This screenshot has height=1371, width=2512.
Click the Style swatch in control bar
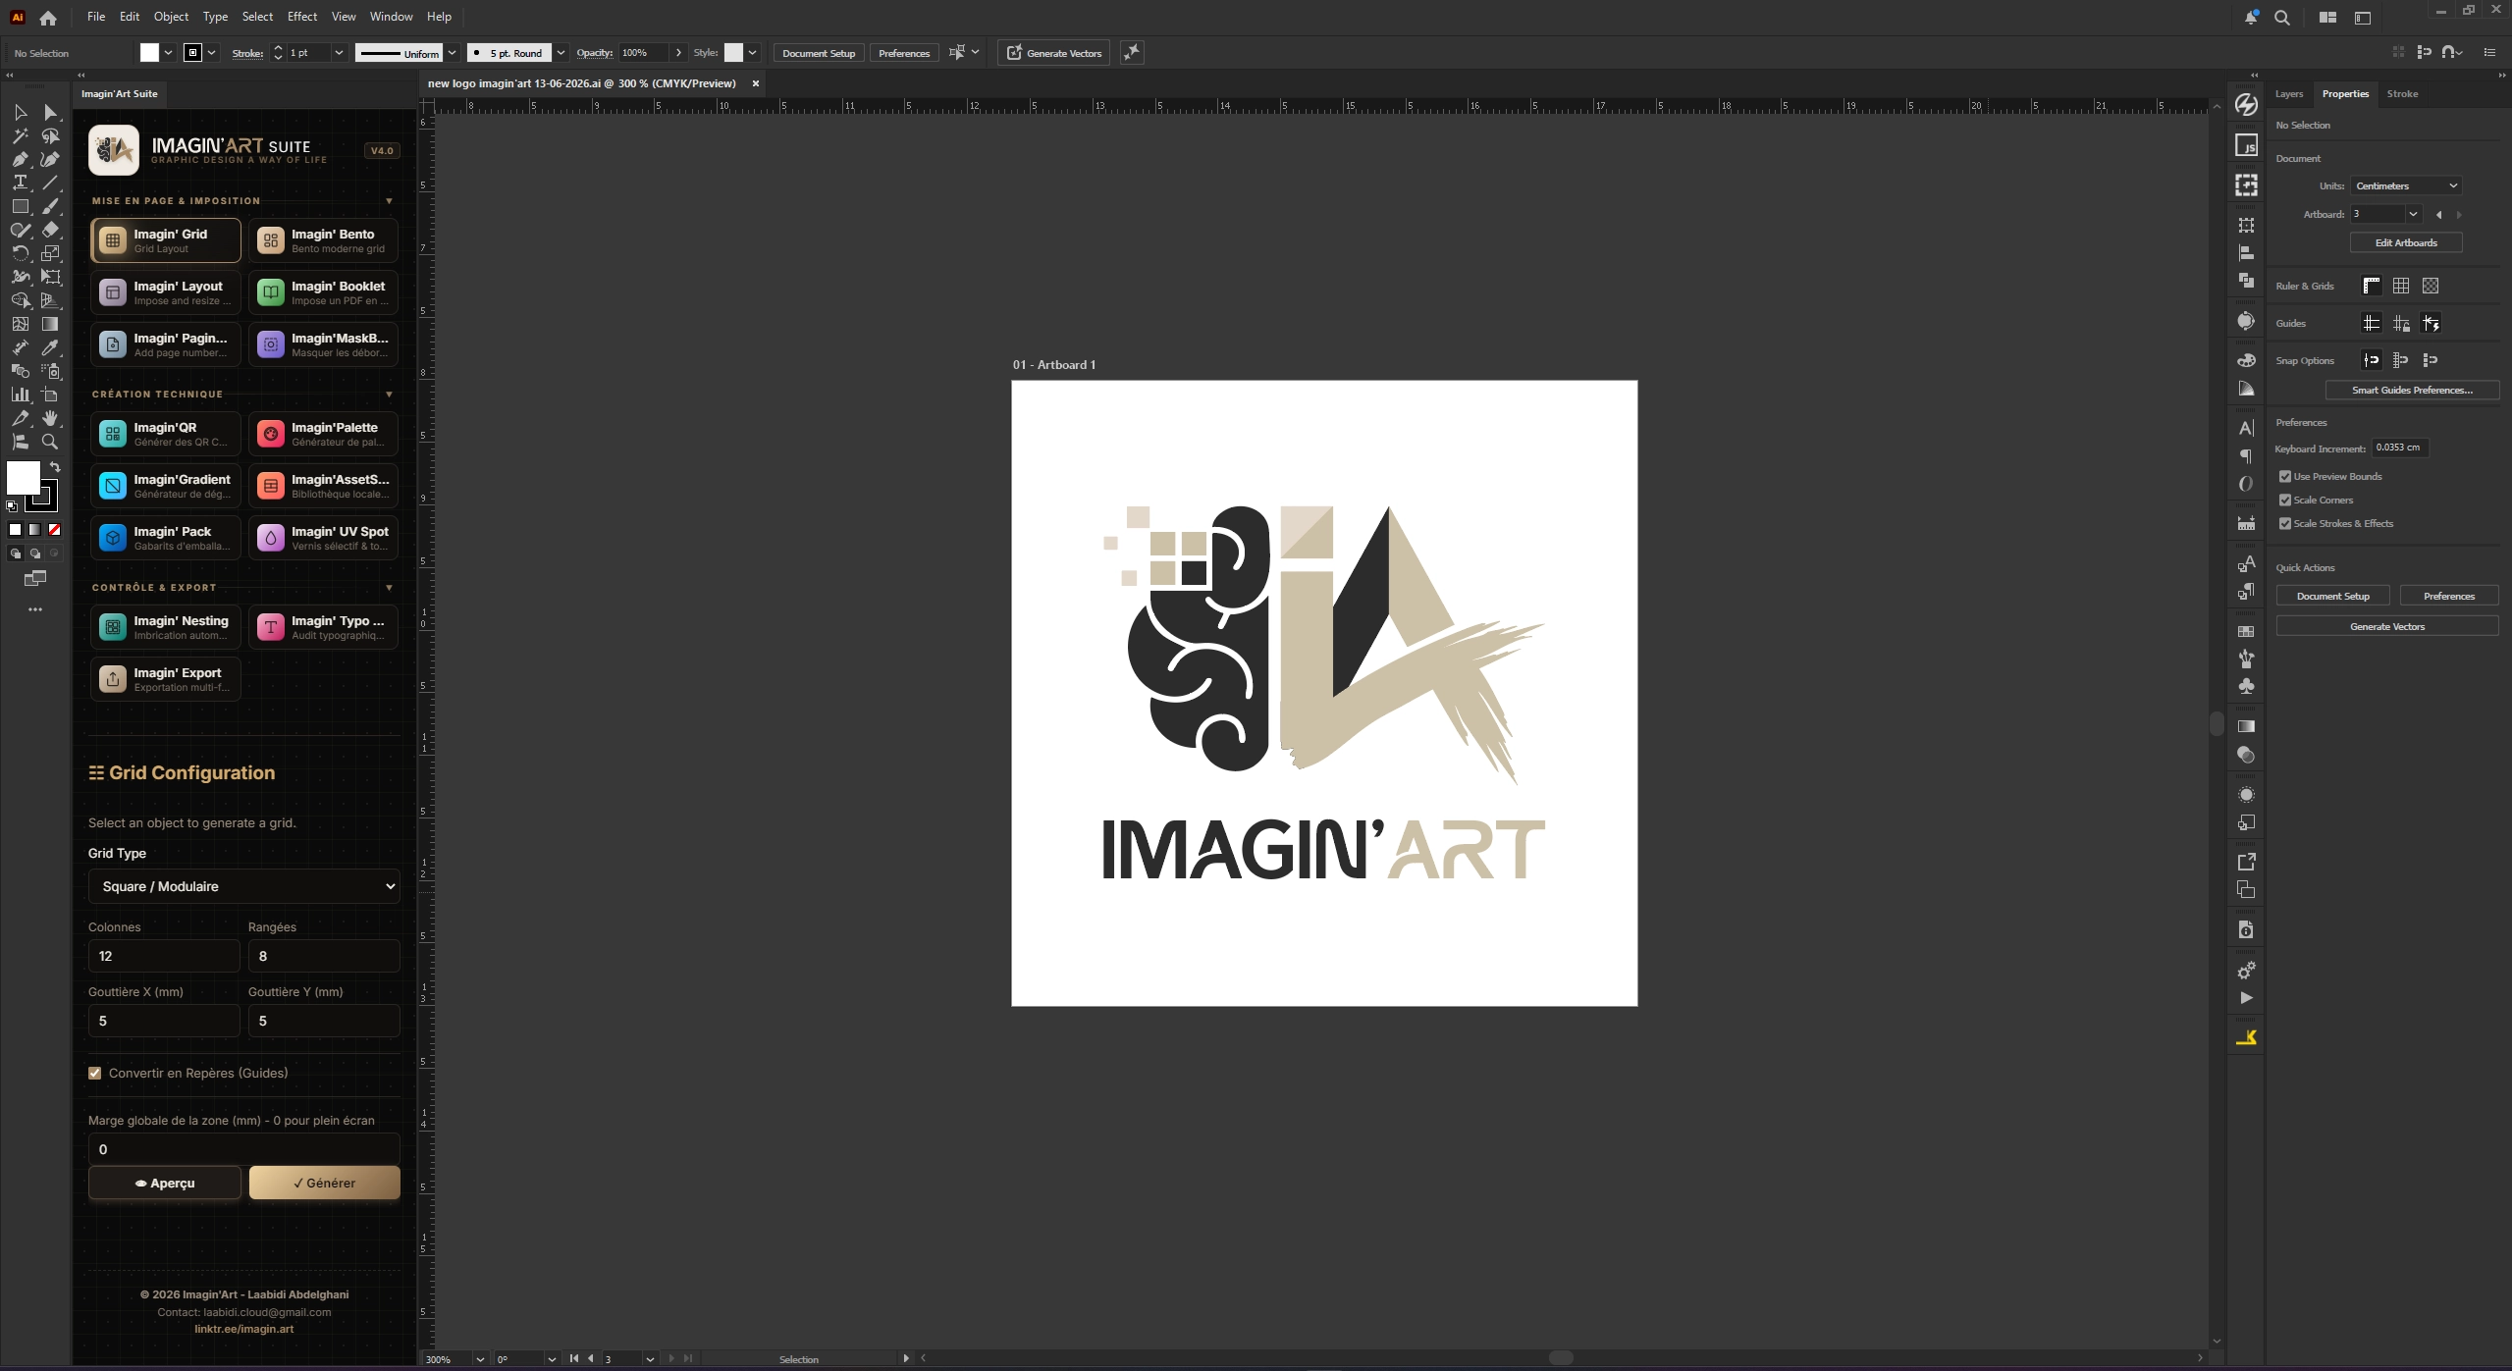point(733,53)
